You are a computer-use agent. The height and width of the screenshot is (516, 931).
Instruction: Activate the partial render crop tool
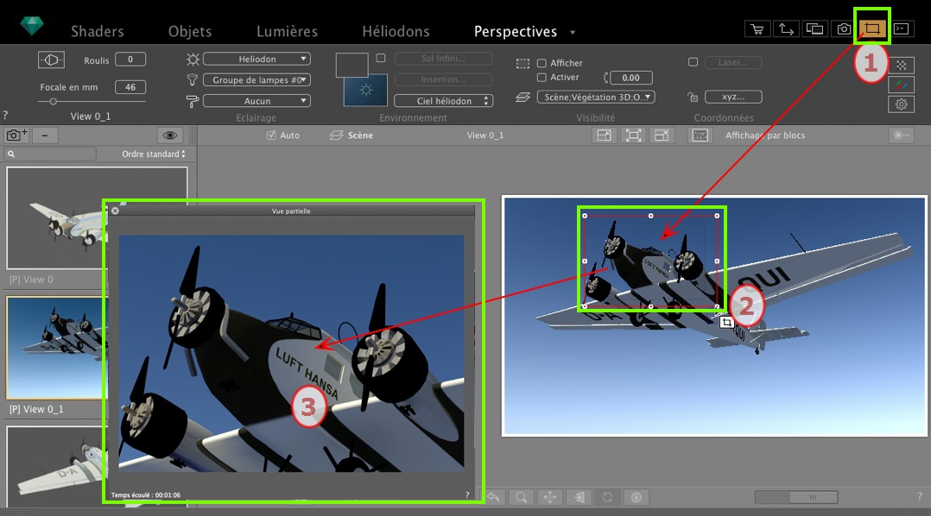(x=871, y=28)
